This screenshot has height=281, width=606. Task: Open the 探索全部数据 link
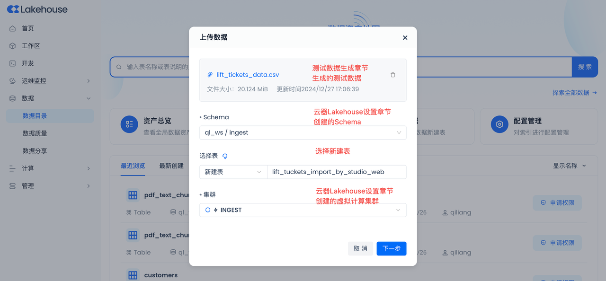click(x=574, y=93)
